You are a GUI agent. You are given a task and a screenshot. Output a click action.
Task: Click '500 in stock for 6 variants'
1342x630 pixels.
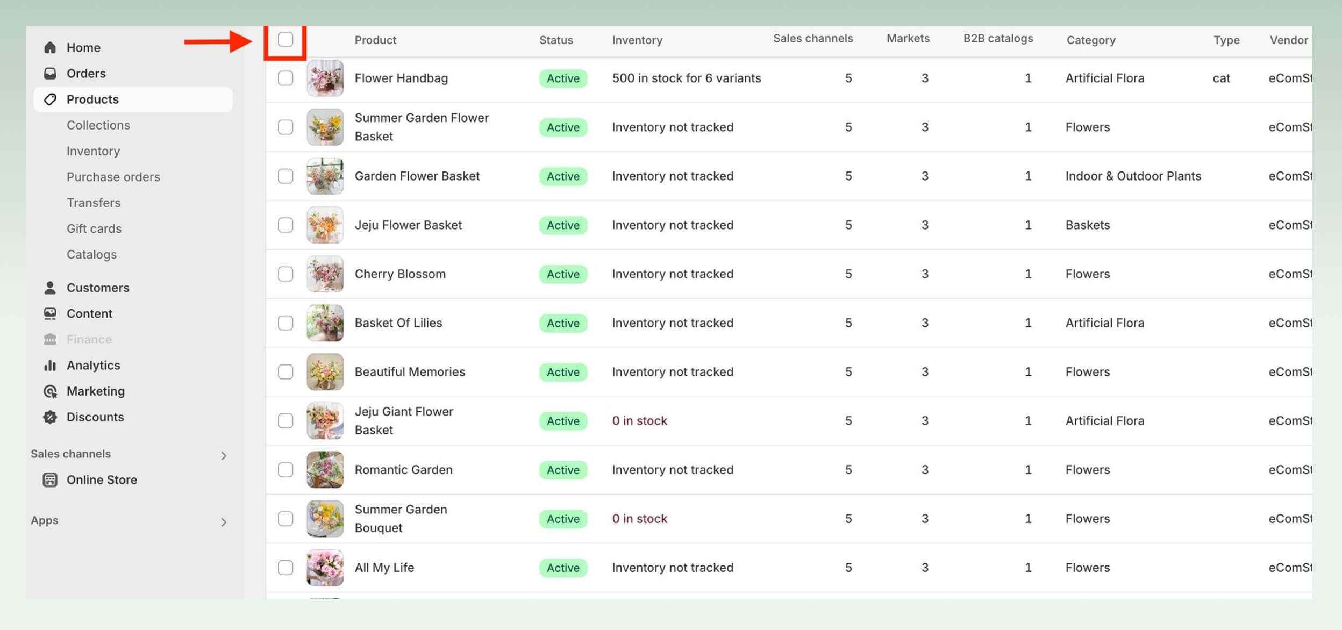click(687, 78)
